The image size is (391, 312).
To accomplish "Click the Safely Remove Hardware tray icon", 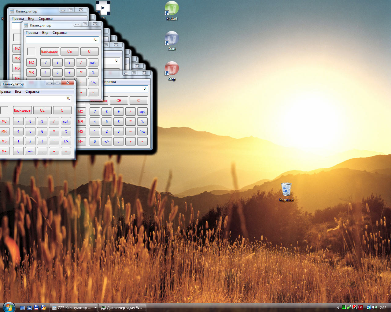I will [x=349, y=307].
